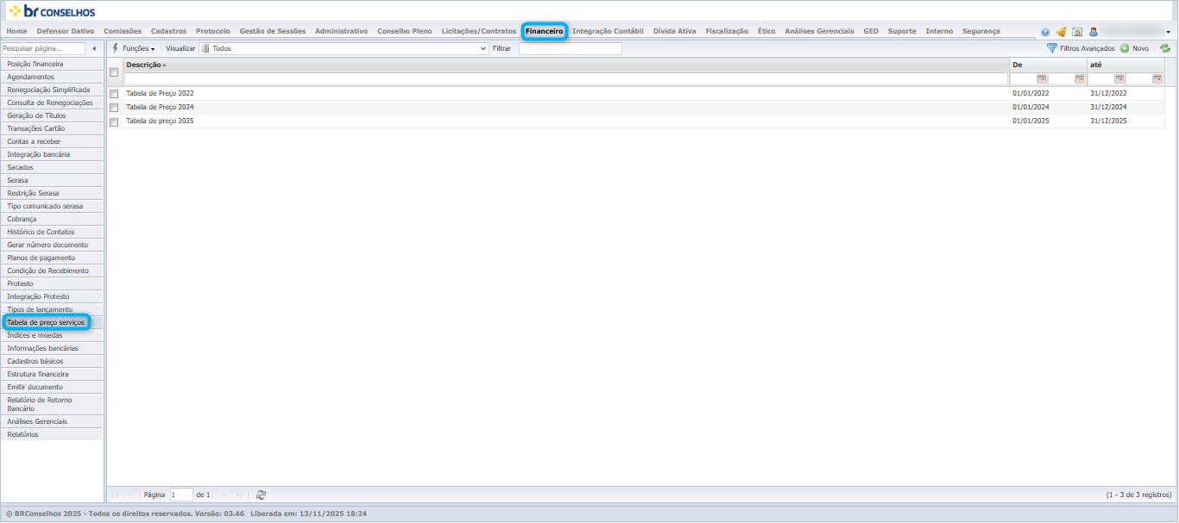
Task: Open the notifications bell icon
Action: point(1062,32)
